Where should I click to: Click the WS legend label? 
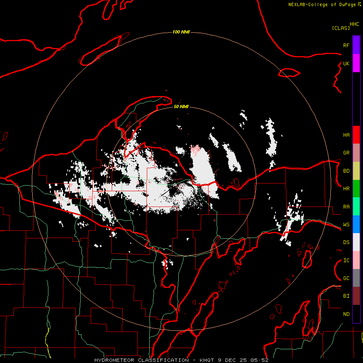click(x=346, y=225)
